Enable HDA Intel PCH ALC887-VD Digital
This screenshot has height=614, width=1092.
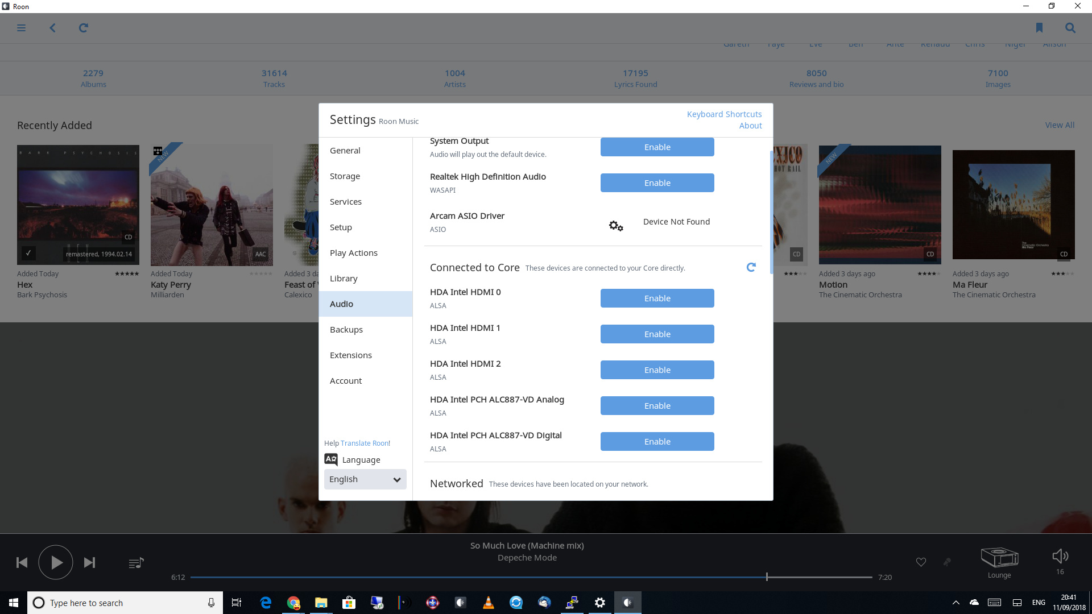click(657, 441)
